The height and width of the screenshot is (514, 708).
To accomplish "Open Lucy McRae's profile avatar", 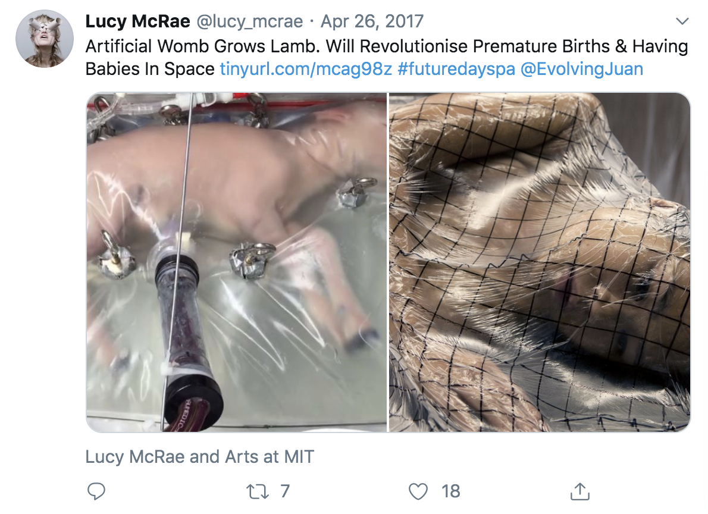I will 44,39.
